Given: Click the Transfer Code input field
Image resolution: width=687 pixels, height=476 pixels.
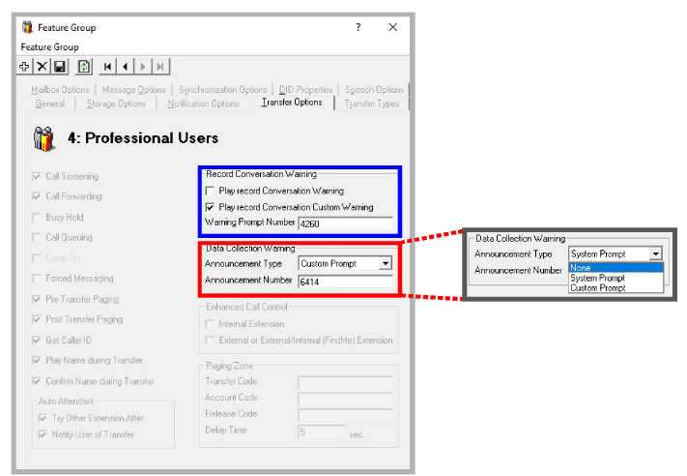Looking at the screenshot, I should 346,382.
